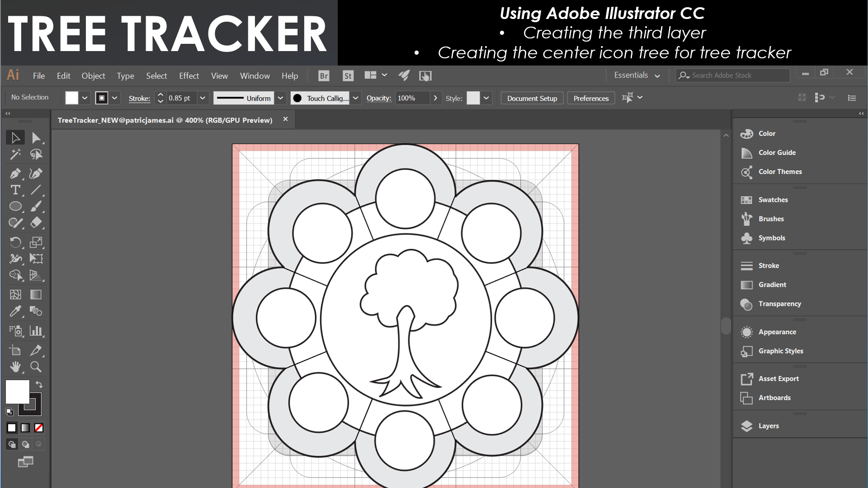The image size is (868, 488).
Task: Activate the Zoom tool
Action: (x=36, y=367)
